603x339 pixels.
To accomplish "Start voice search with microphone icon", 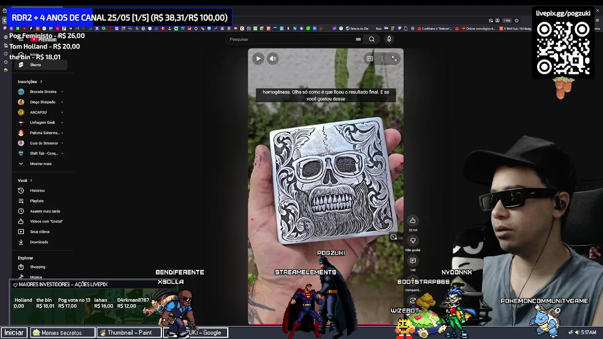I will point(389,39).
